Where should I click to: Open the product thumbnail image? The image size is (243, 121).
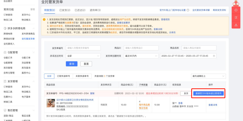50,103
